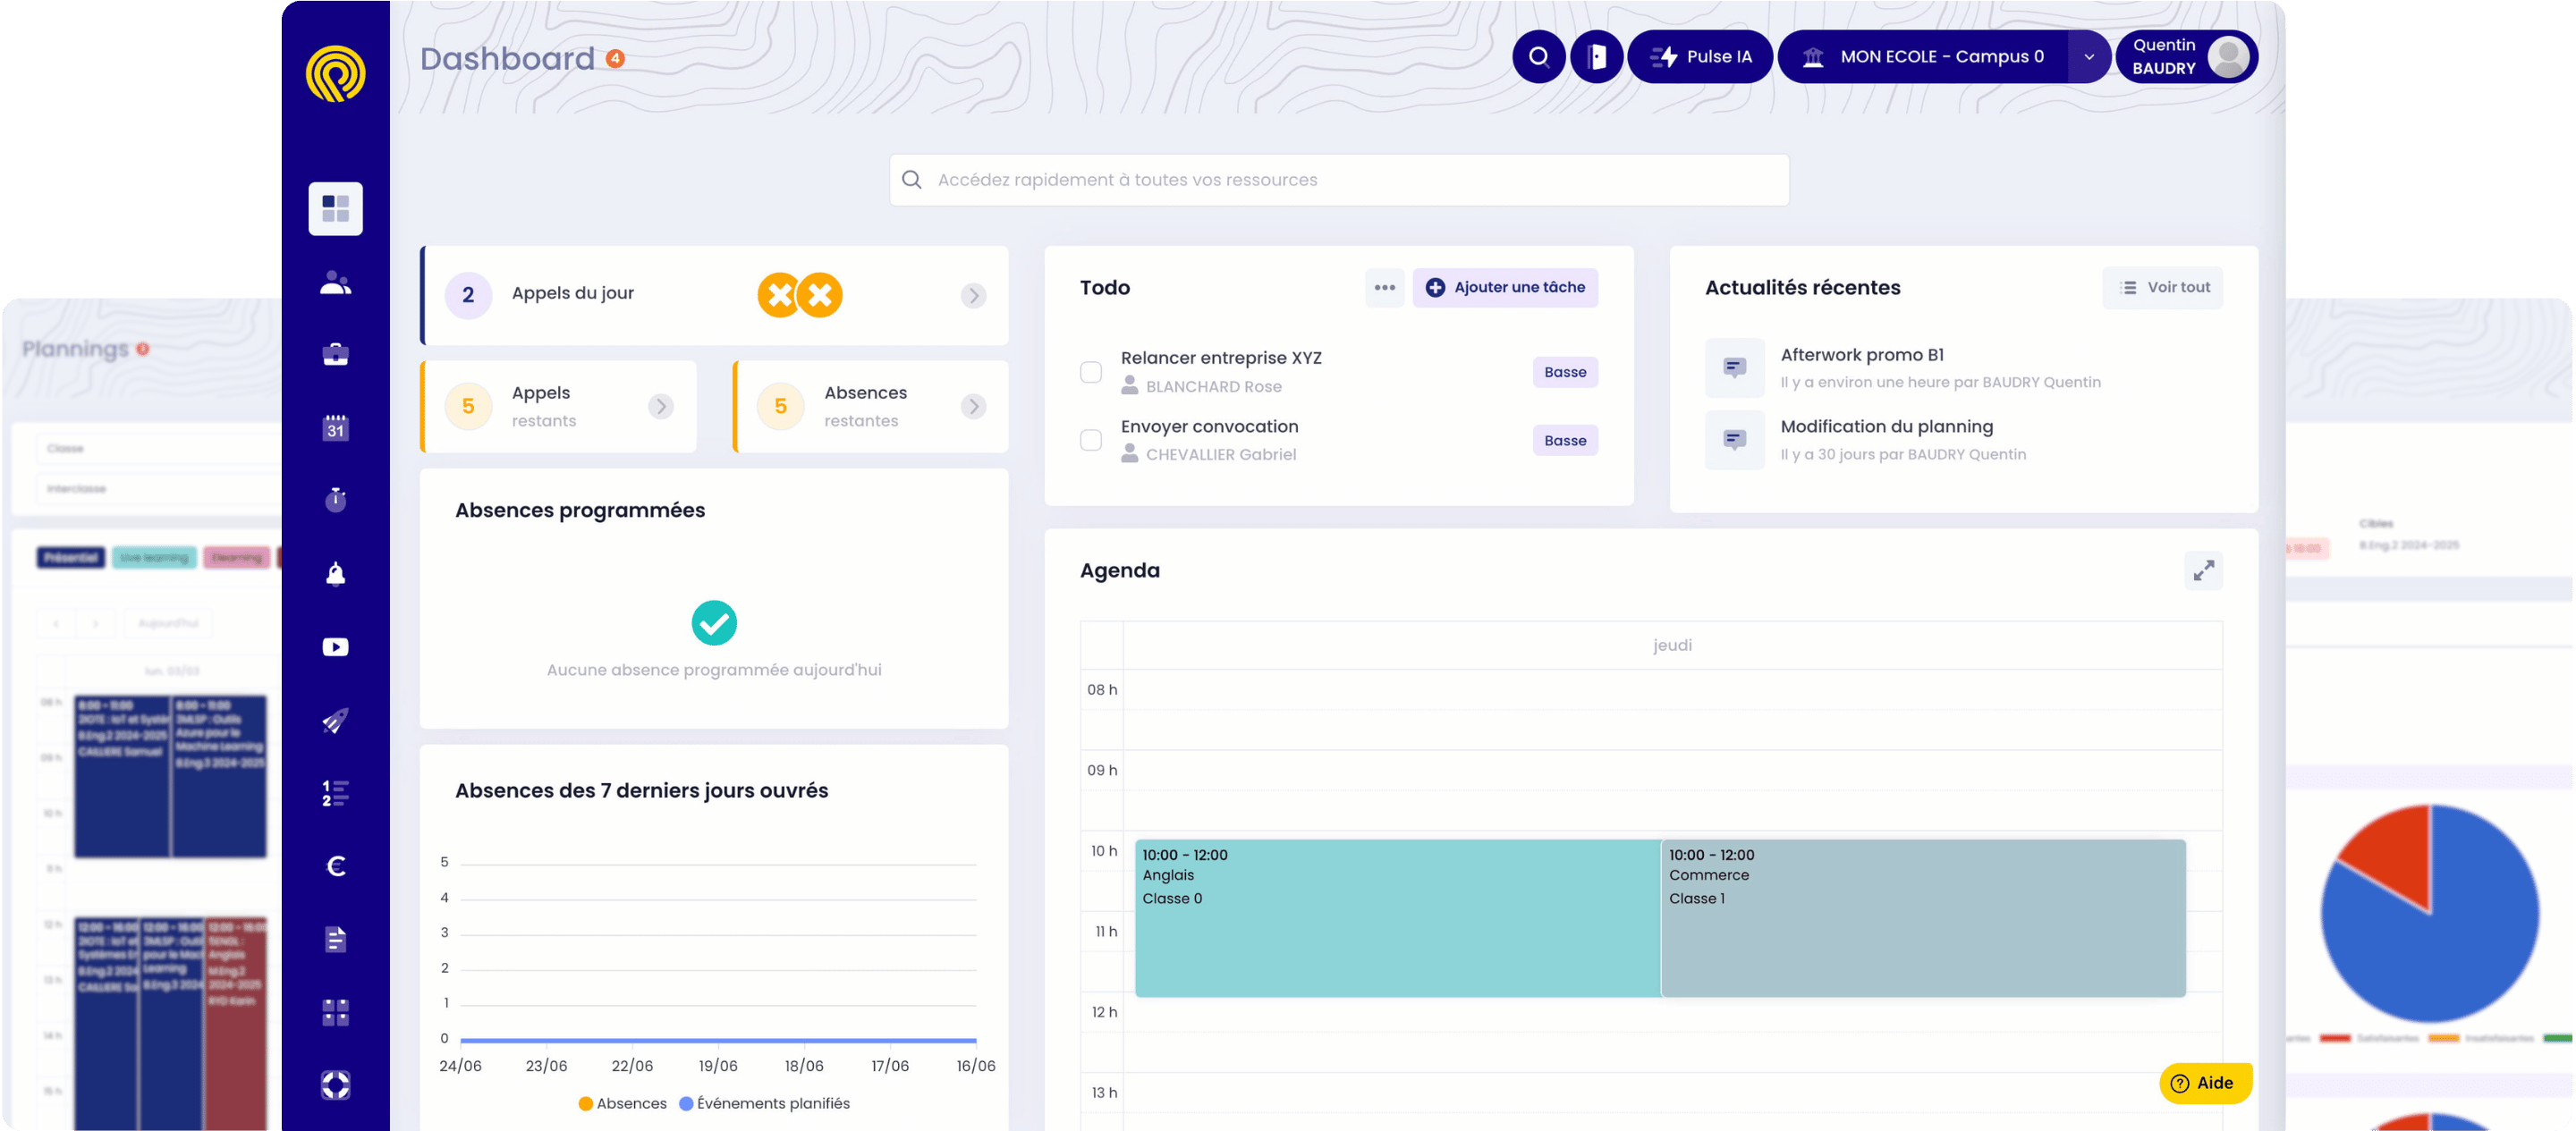
Task: Click Voir tout in Actualités récentes
Action: tap(2162, 287)
